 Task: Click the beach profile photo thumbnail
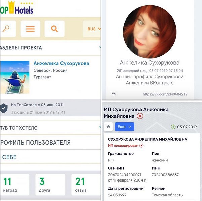tap(15, 77)
